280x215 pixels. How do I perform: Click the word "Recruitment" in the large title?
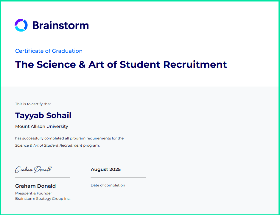click(195, 65)
